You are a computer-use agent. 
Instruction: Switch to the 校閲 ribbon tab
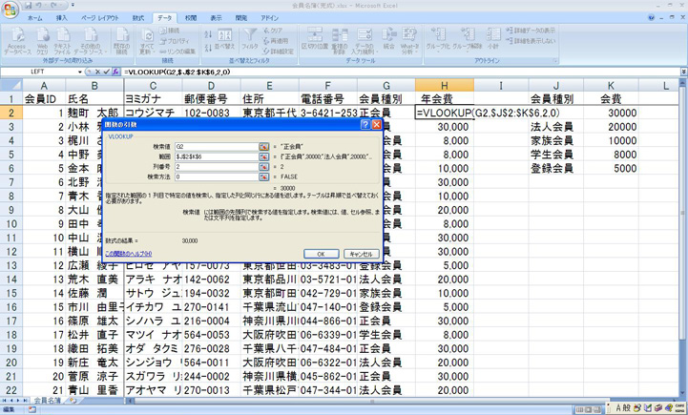click(x=191, y=18)
